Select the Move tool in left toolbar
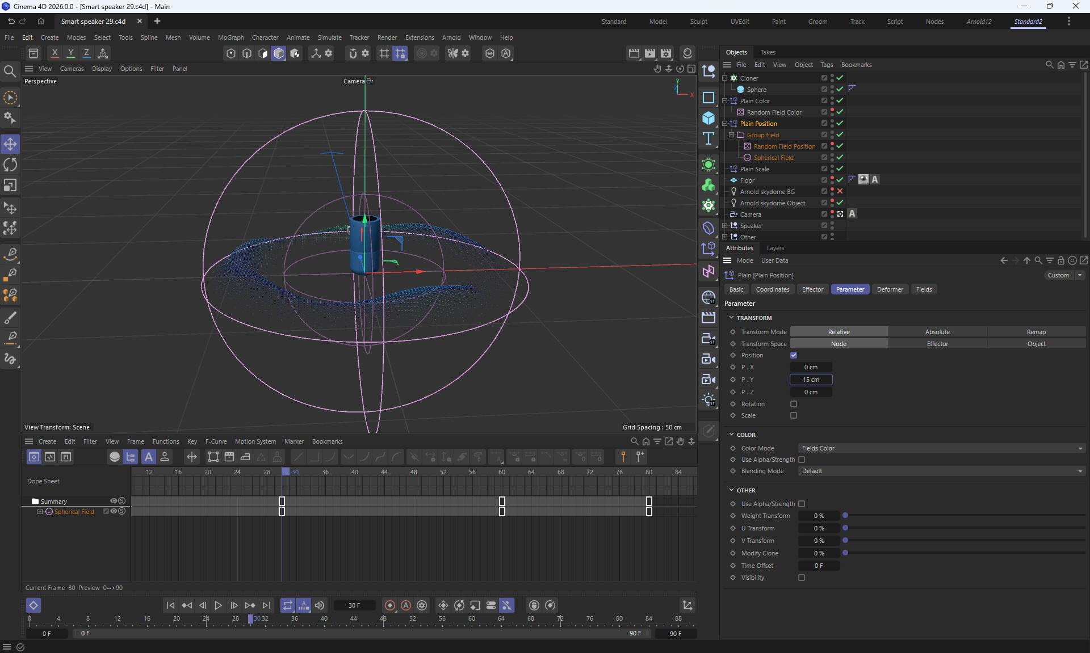 [10, 144]
